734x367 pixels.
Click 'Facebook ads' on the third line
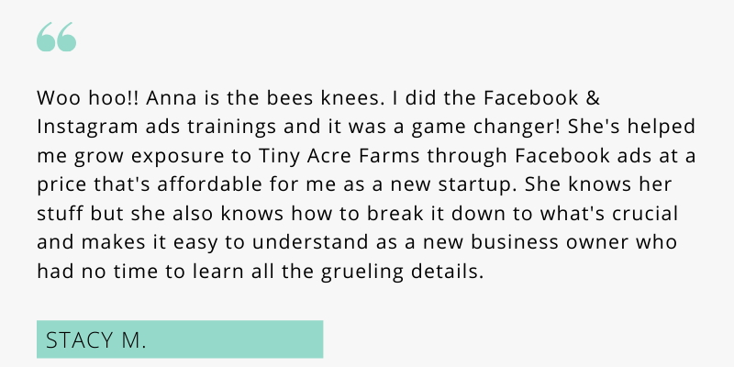coord(581,156)
